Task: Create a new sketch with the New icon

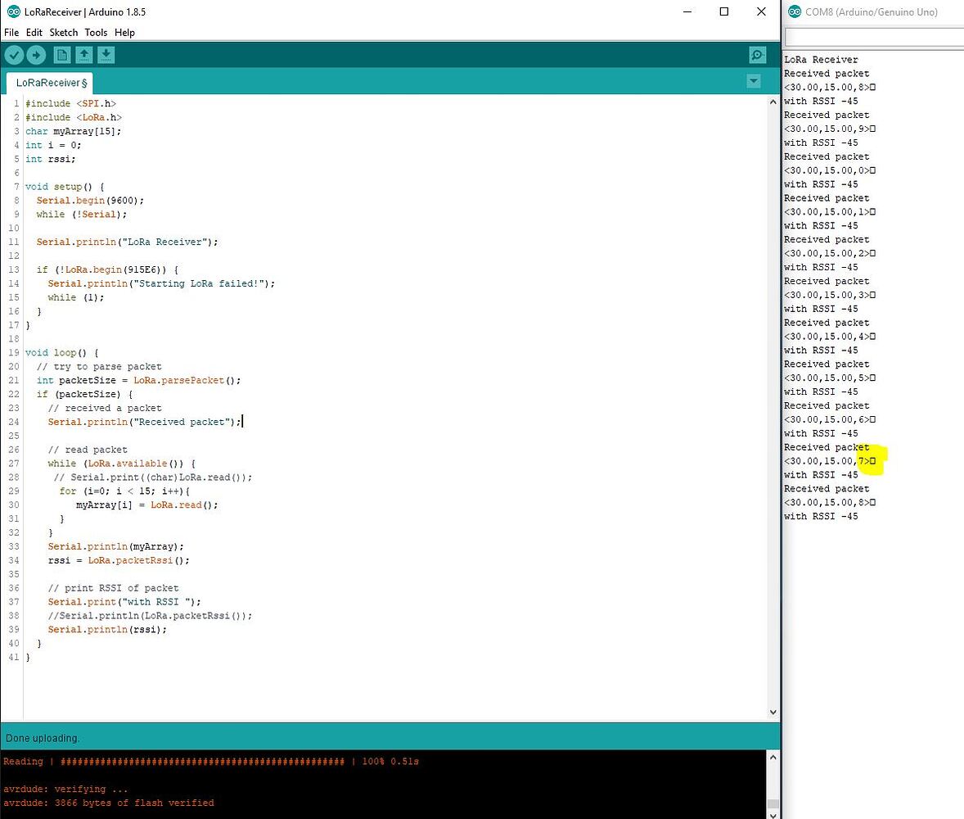Action: click(x=61, y=55)
